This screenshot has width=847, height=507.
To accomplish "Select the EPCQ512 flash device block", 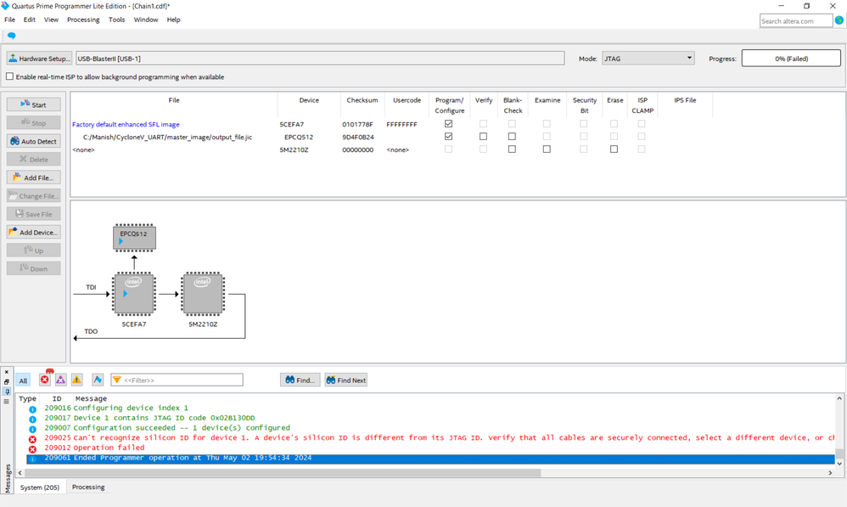I will [134, 237].
